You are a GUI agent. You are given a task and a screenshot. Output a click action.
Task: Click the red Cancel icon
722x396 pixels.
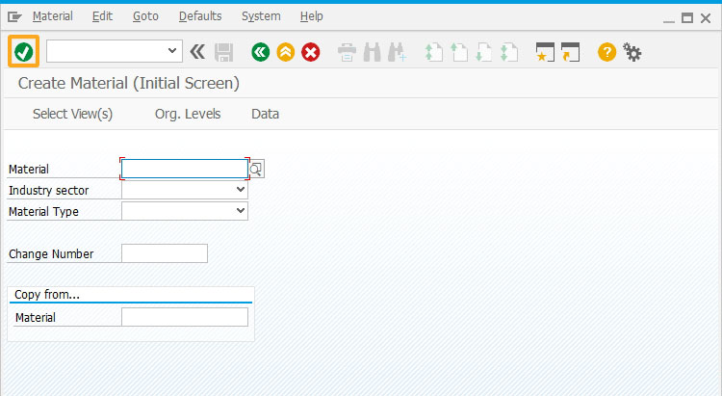311,52
